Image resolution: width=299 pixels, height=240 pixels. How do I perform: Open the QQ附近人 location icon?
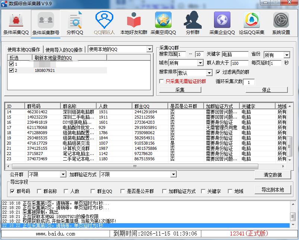click(104, 23)
